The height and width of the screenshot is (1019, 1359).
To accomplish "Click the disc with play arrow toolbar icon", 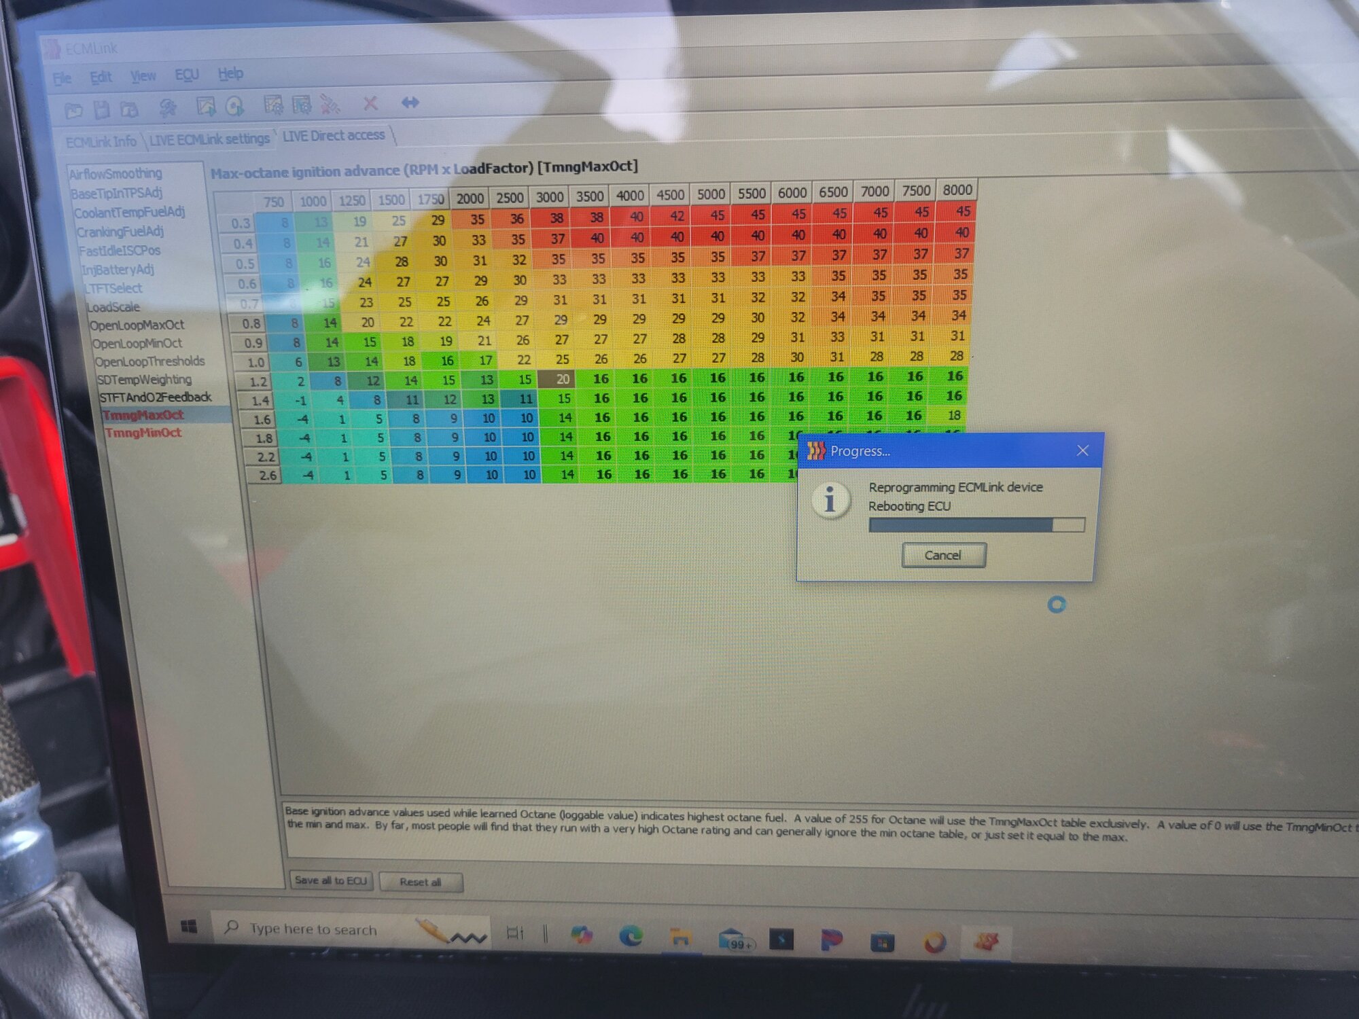I will (x=234, y=105).
